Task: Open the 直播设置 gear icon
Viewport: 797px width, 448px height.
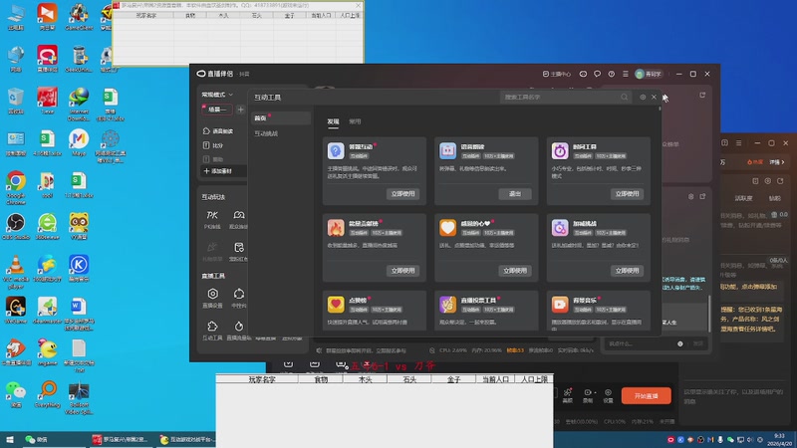Action: (212, 294)
